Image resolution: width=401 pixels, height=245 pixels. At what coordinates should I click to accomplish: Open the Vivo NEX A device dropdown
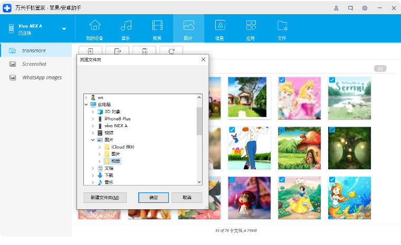tap(64, 29)
